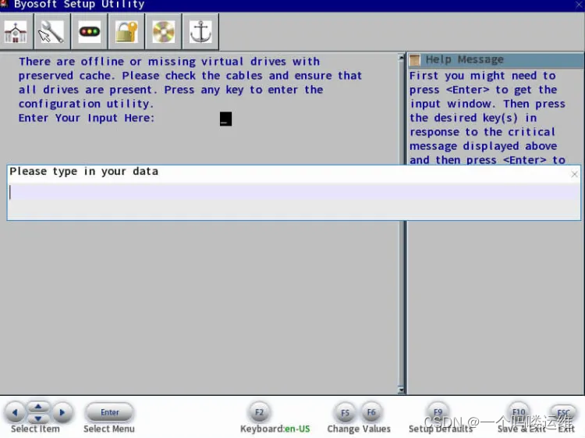
Task: Click the F5 Change Values button
Action: pos(345,412)
